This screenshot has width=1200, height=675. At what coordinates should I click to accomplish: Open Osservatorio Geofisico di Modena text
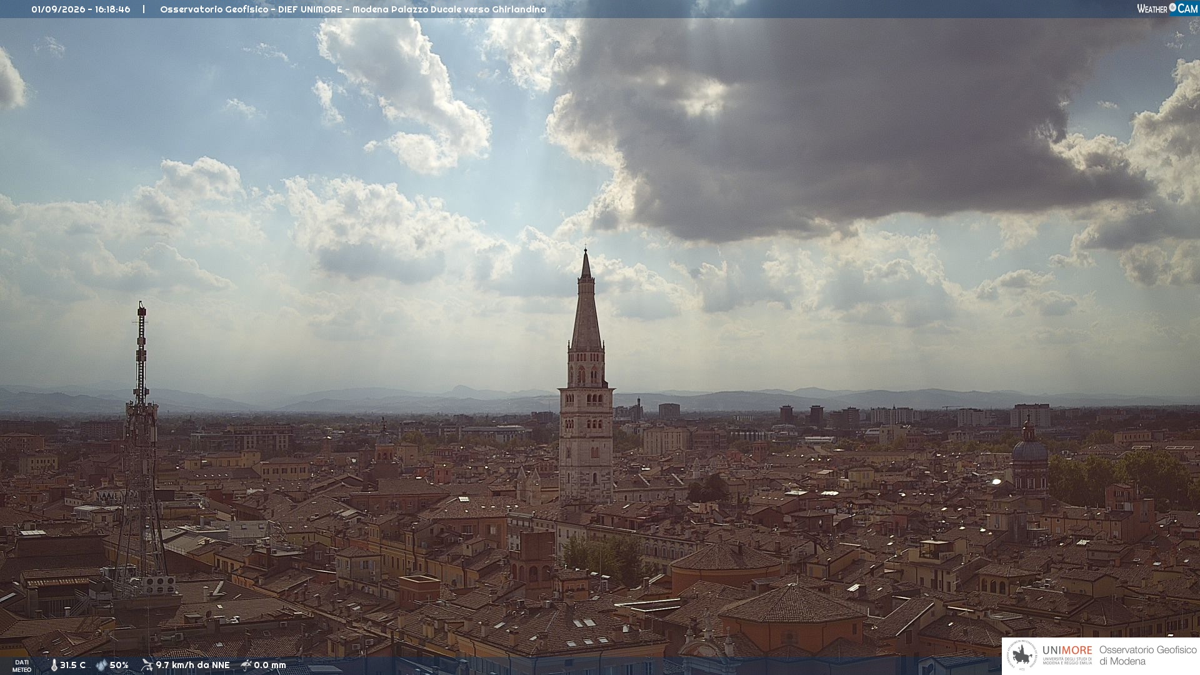[x=1147, y=655]
